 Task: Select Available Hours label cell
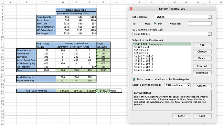coord(36,77)
